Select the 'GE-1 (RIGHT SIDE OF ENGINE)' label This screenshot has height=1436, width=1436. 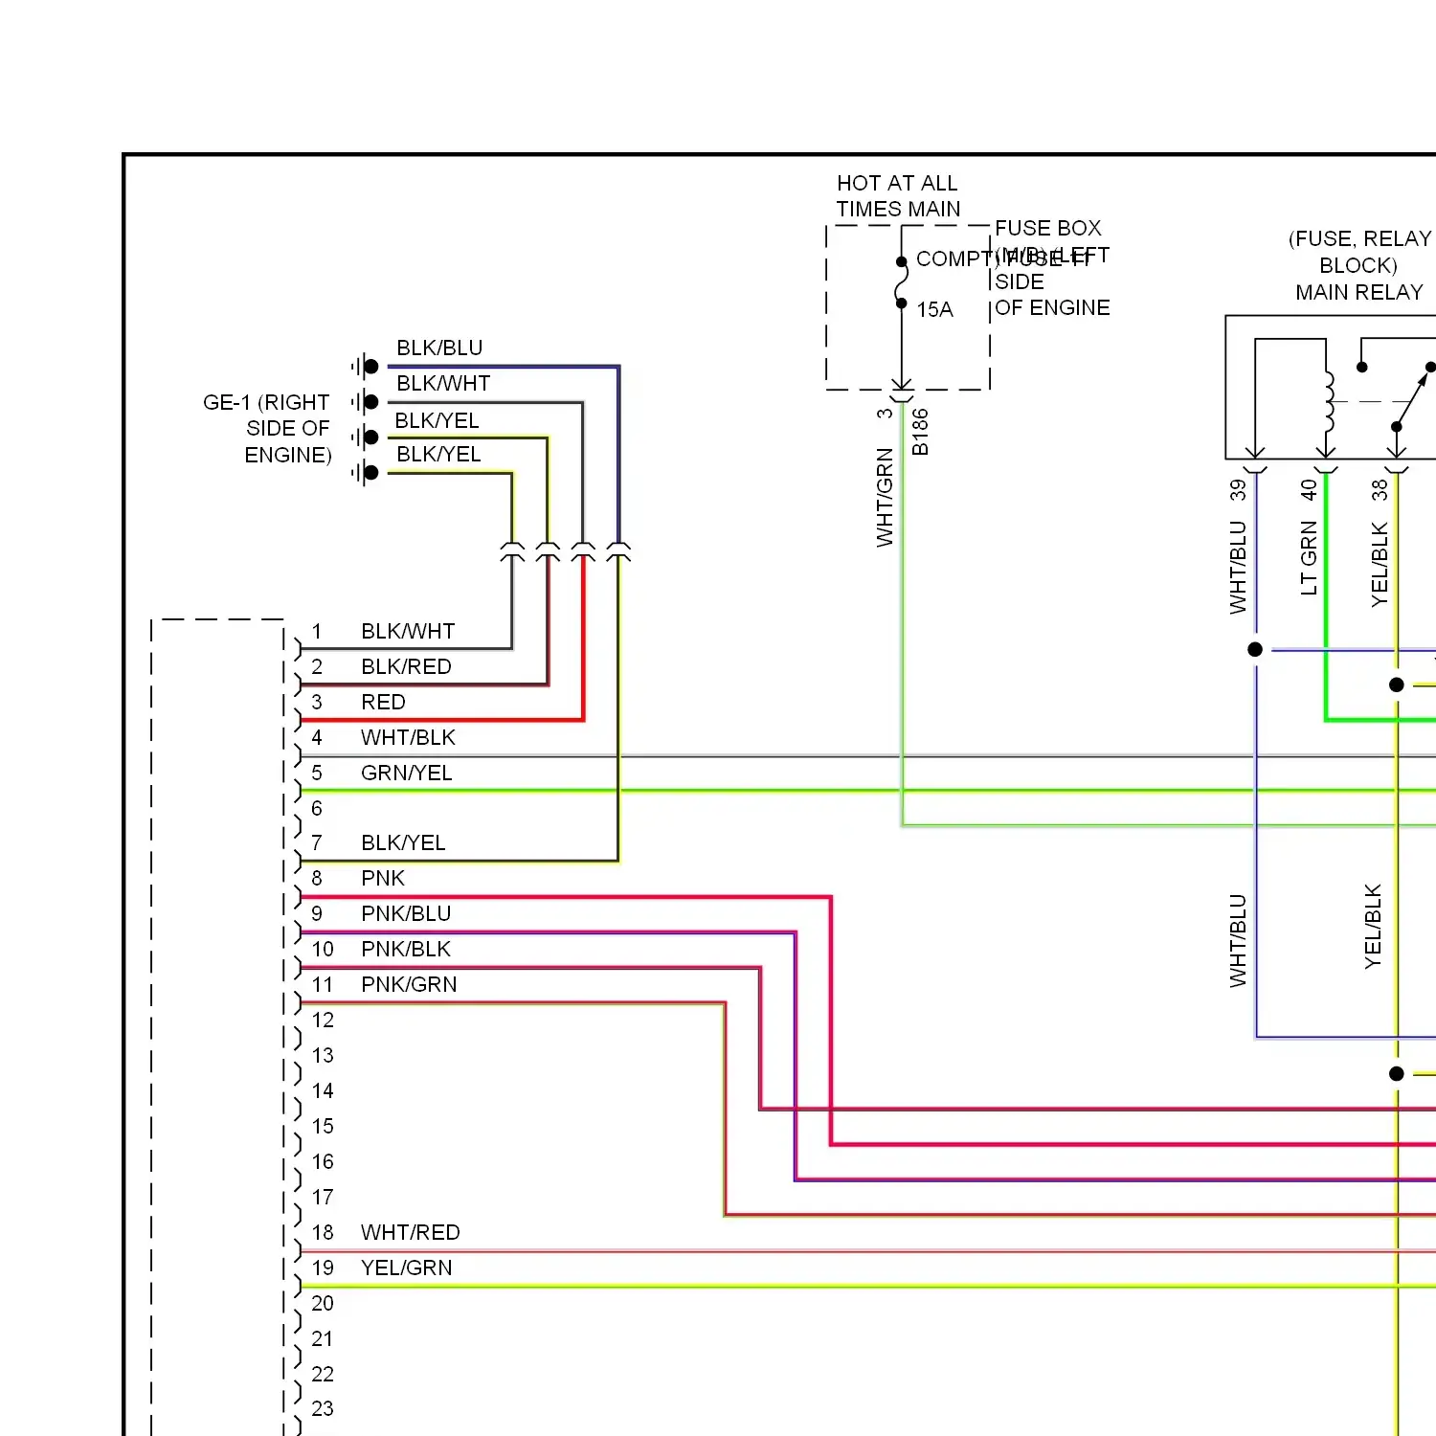[x=268, y=428]
